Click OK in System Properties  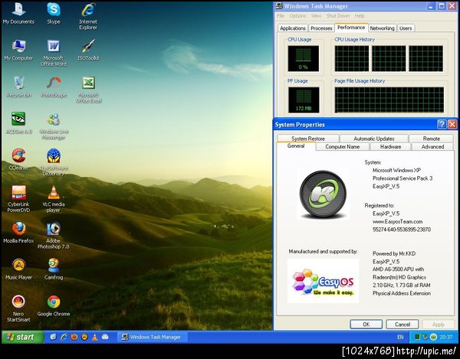(x=366, y=325)
